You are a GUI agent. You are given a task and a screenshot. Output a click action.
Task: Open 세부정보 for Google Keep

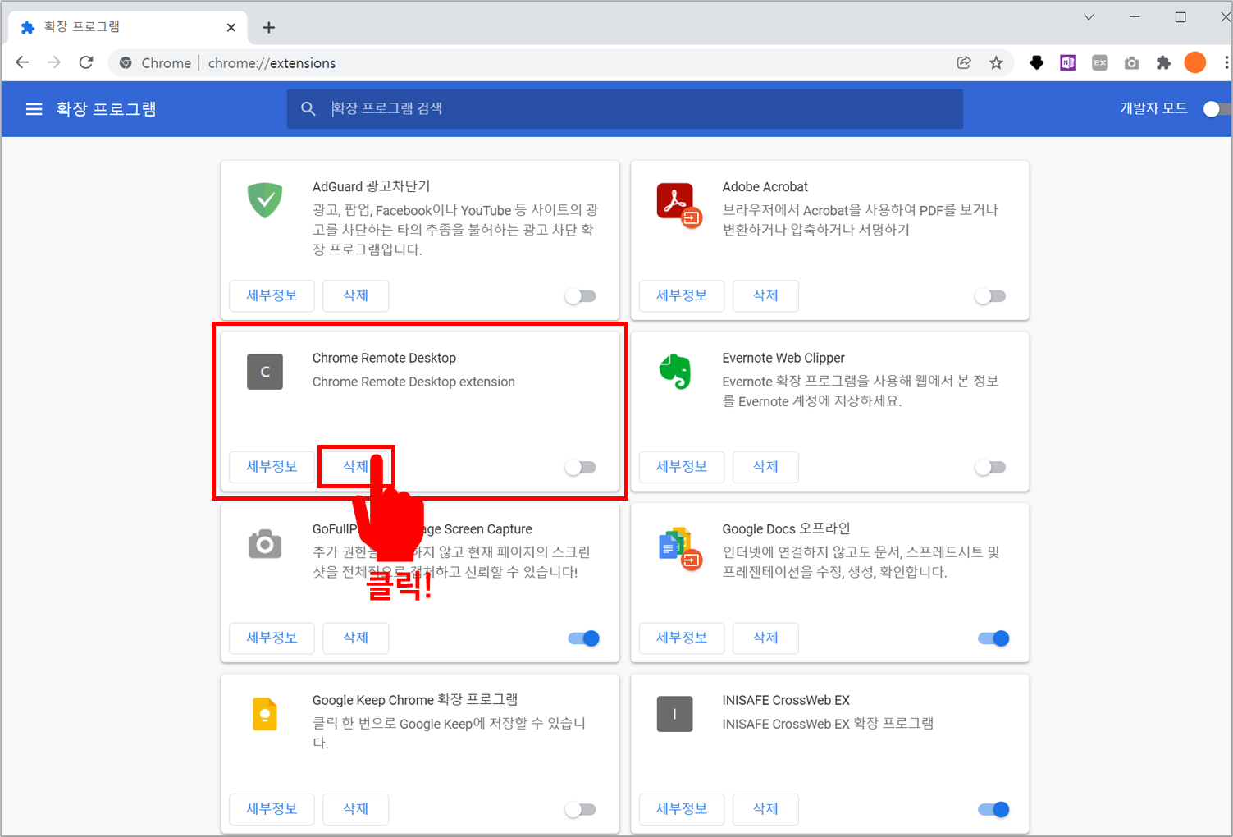(272, 809)
